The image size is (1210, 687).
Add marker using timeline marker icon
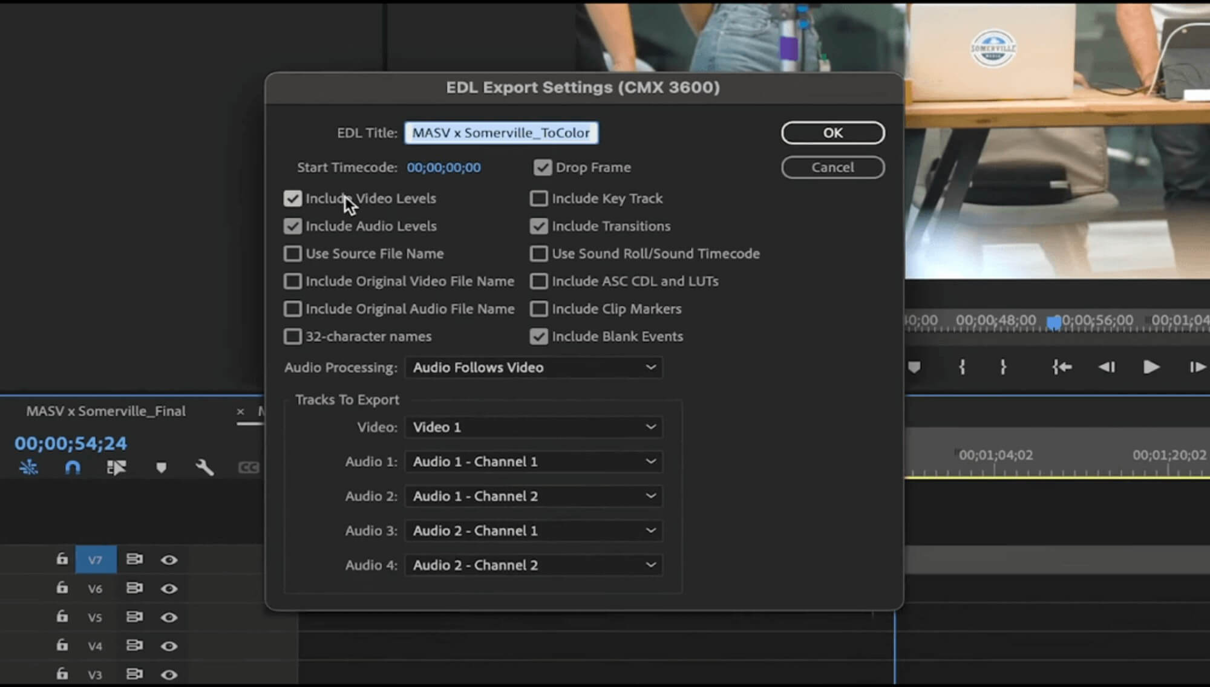(x=161, y=467)
